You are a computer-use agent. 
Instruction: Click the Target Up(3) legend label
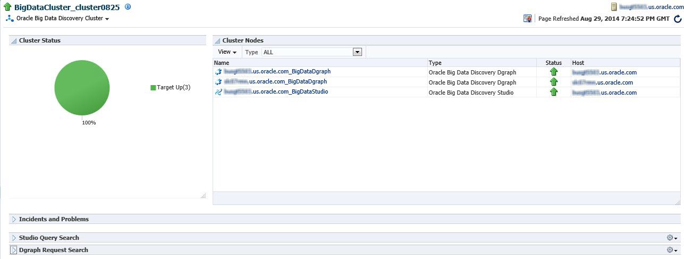pos(174,87)
